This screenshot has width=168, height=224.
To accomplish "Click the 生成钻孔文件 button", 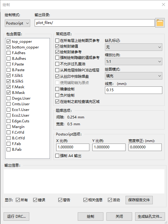I will [x=150, y=217].
